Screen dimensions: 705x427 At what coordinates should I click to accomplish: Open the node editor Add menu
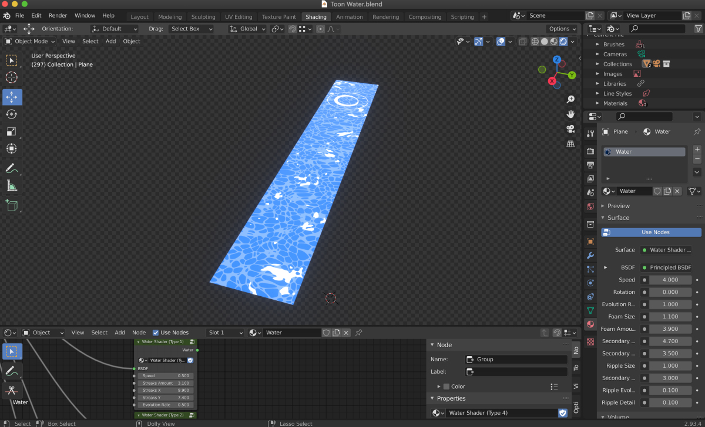120,333
